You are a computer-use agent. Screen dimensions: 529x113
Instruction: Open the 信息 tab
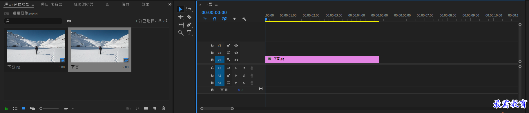126,4
